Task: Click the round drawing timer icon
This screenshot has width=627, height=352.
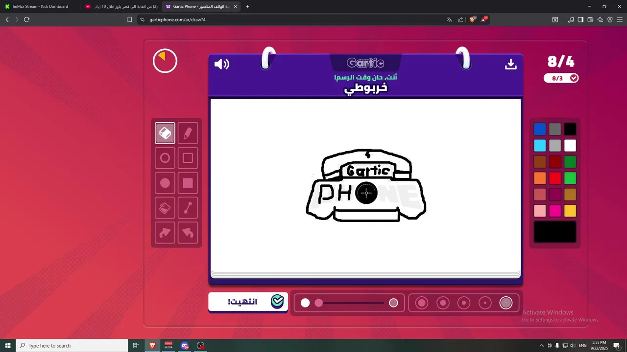Action: pos(165,61)
